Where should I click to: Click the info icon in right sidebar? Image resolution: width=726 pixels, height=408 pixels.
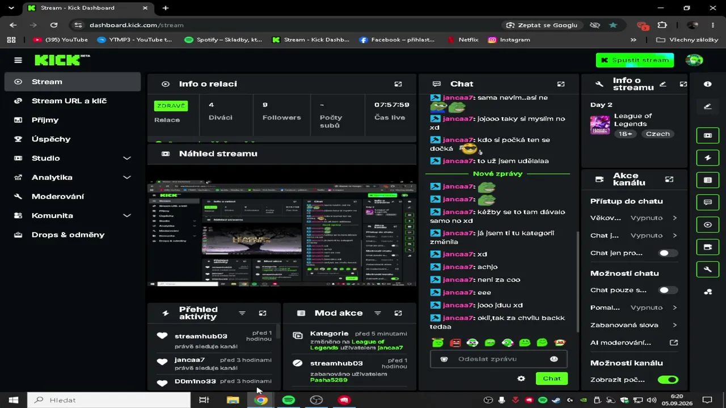tap(708, 84)
